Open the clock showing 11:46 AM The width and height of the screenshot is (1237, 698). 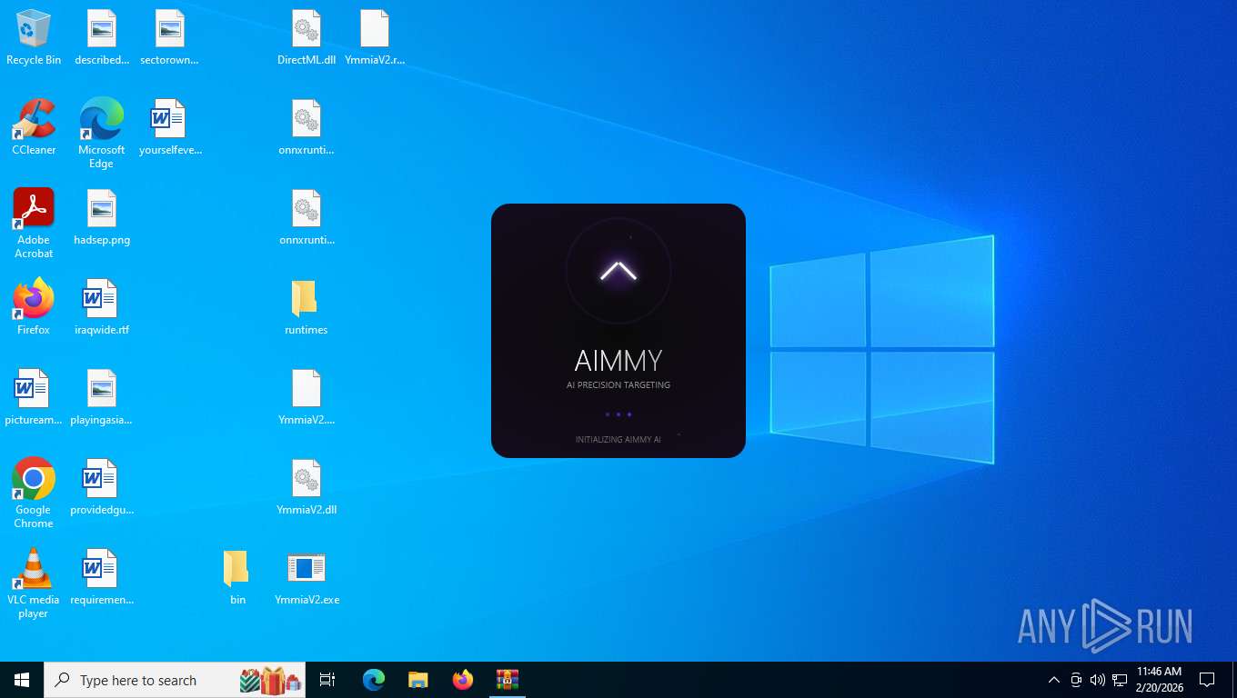pos(1160,680)
